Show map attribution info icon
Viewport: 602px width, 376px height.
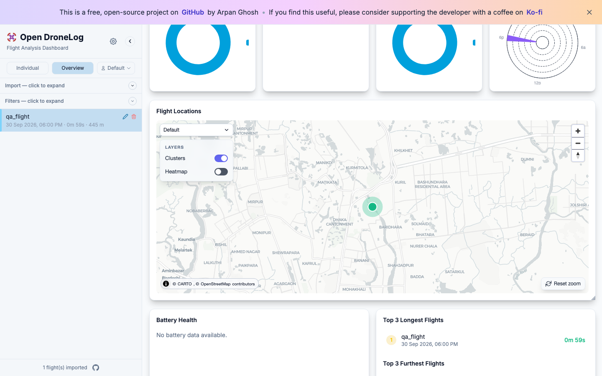(x=166, y=284)
